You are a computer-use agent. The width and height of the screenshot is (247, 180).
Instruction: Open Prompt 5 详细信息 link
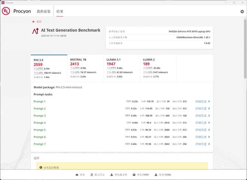click(x=201, y=130)
